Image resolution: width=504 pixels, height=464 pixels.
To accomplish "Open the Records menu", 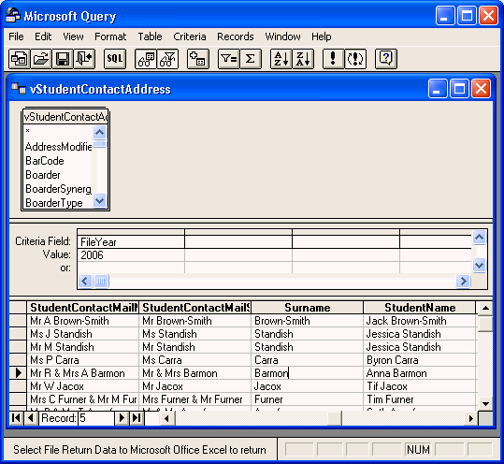I will coord(236,36).
